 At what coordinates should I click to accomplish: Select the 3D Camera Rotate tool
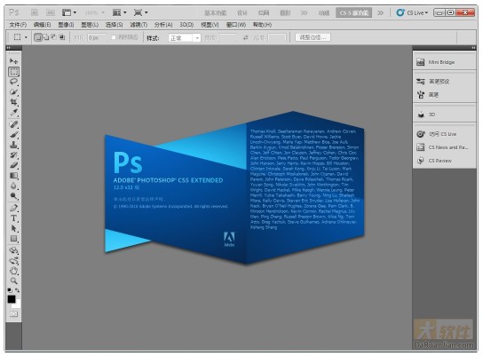tap(13, 260)
